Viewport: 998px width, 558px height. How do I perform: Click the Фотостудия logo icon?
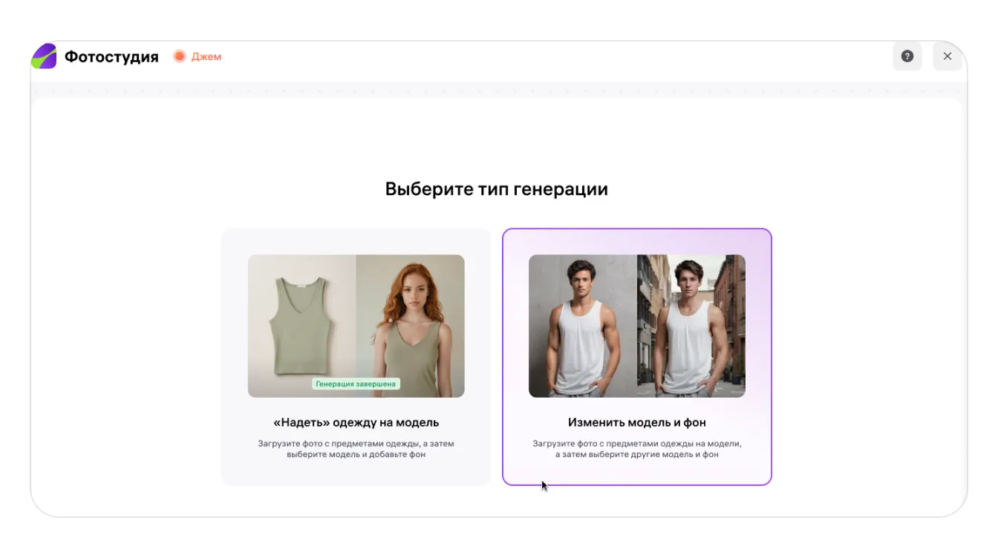click(x=44, y=56)
